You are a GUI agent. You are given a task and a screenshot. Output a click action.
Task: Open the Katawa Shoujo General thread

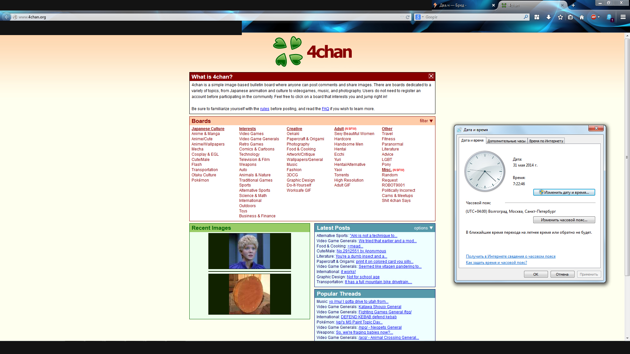coord(380,307)
